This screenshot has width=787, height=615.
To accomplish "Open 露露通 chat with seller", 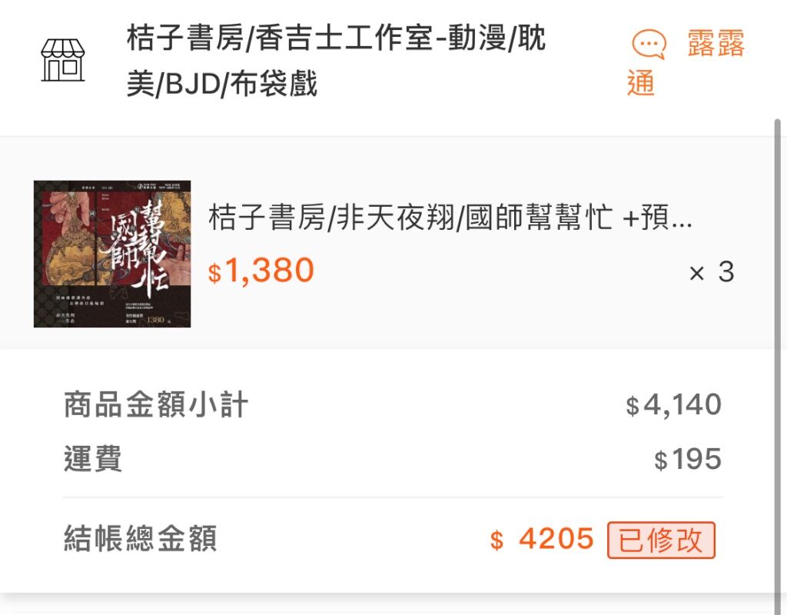I will (686, 62).
